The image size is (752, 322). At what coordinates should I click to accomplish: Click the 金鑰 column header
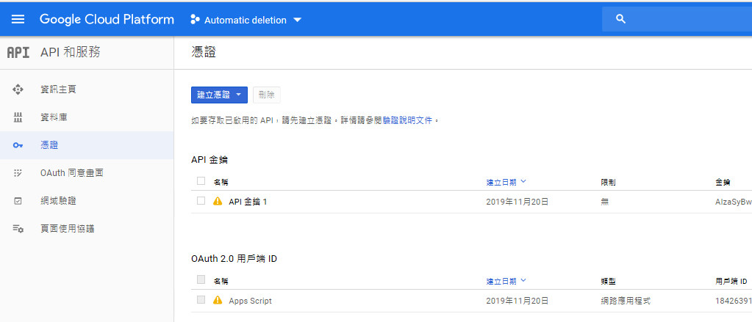[723, 183]
